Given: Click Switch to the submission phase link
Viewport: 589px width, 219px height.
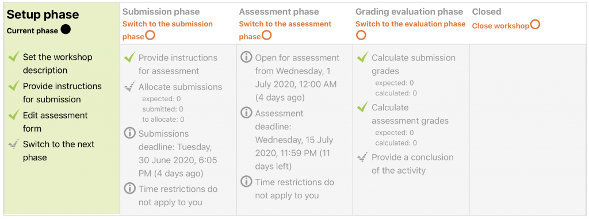Looking at the screenshot, I should click(167, 30).
